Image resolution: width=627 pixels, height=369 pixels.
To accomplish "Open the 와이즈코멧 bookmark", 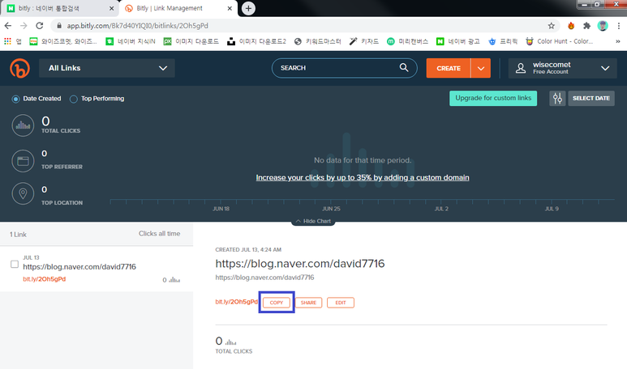I will pos(63,41).
